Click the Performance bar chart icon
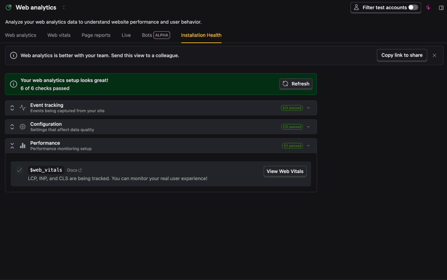Image resolution: width=447 pixels, height=280 pixels. coord(22,146)
